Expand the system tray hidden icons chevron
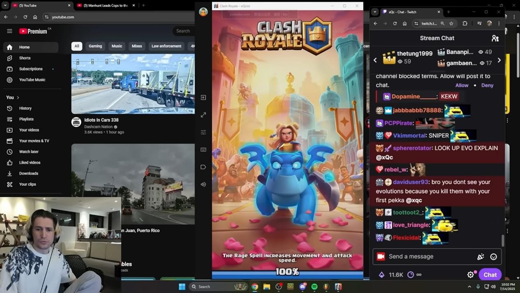This screenshot has width=520, height=293. (470, 287)
